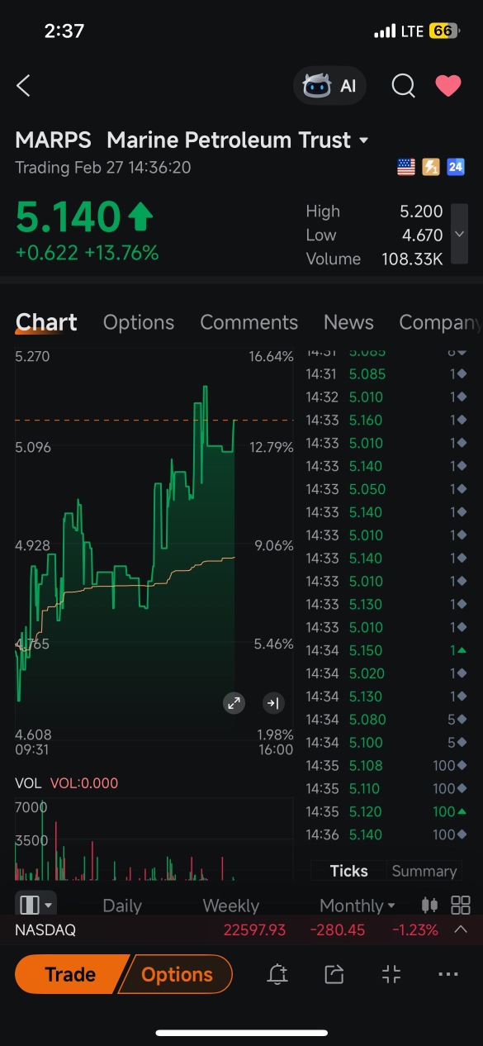Collapse ticks panel with arrow-to-bar icon
This screenshot has height=1046, width=483.
273,703
